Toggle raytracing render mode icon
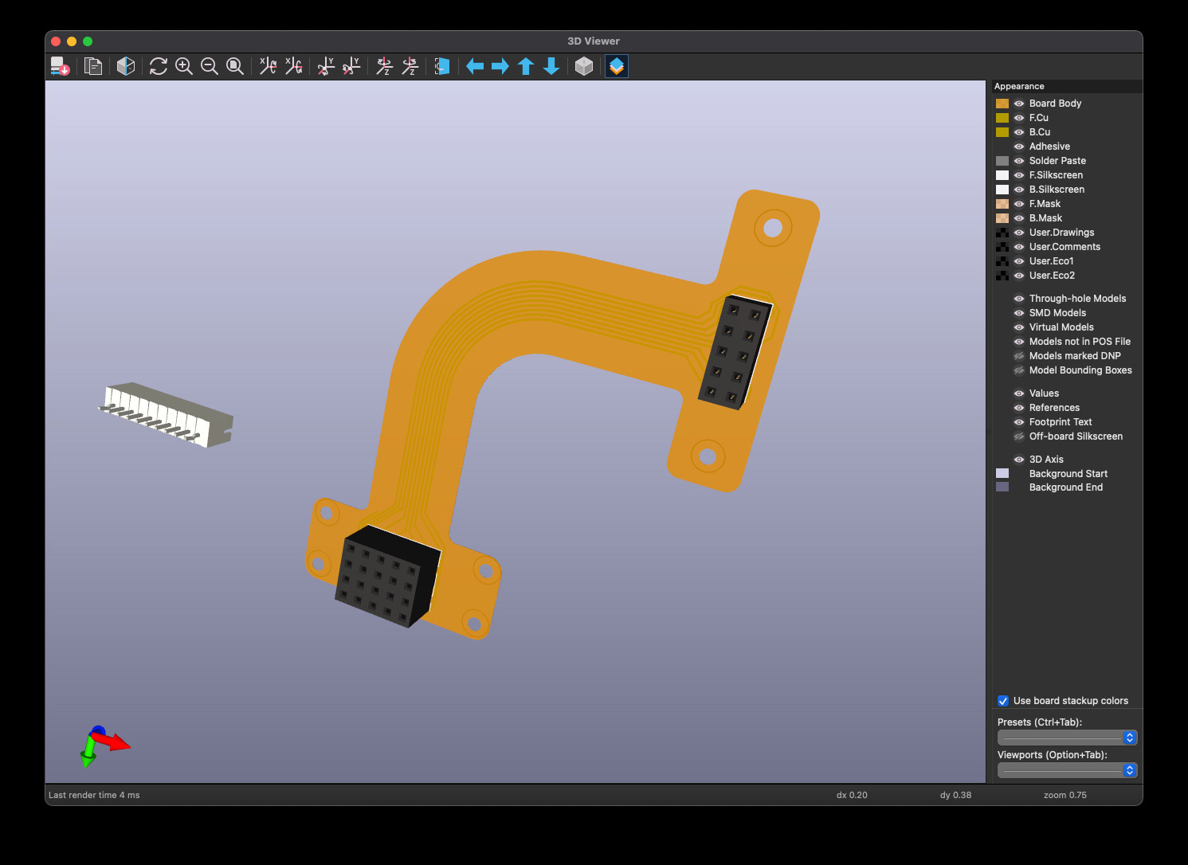Viewport: 1188px width, 865px height. click(126, 66)
